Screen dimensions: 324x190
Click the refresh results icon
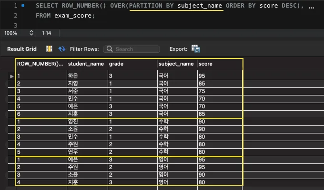62,49
